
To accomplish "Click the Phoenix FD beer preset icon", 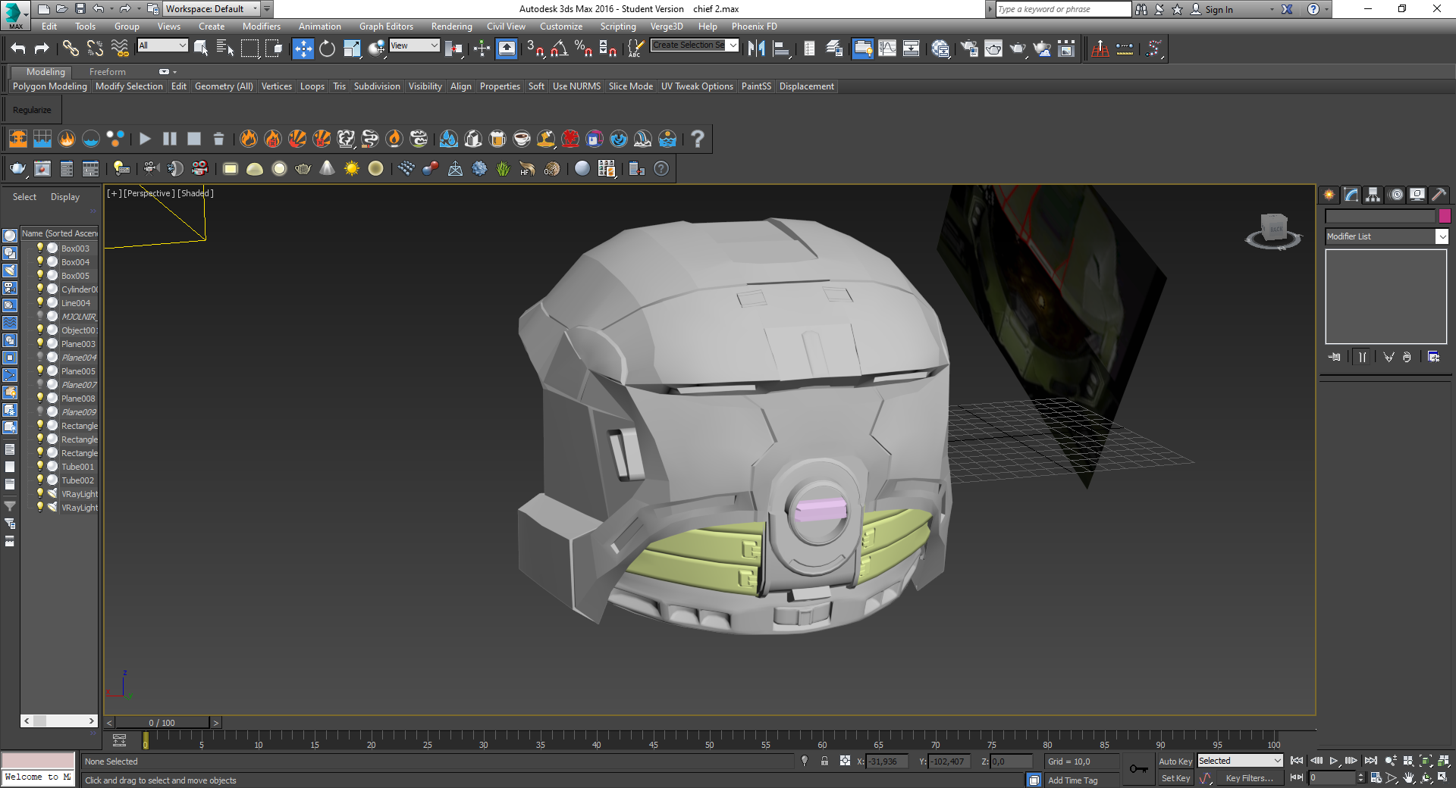I will coord(497,139).
